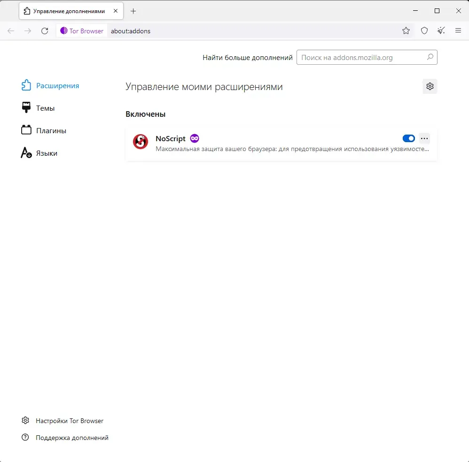This screenshot has height=462, width=469.
Task: Maximize the Tor Browser window
Action: pos(437,11)
